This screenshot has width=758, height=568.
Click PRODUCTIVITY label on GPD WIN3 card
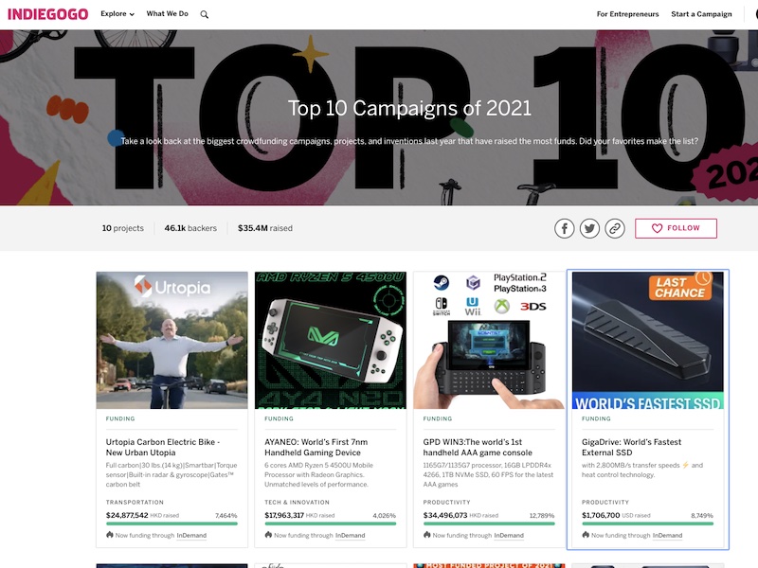pos(446,503)
